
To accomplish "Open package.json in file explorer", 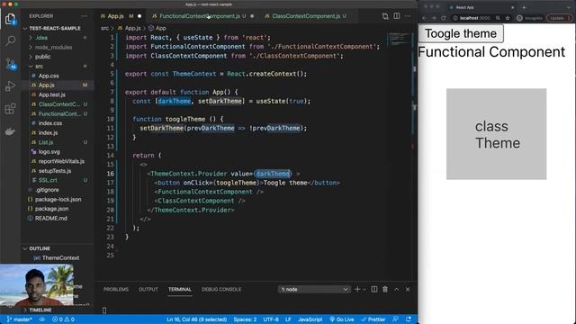I will pos(51,209).
